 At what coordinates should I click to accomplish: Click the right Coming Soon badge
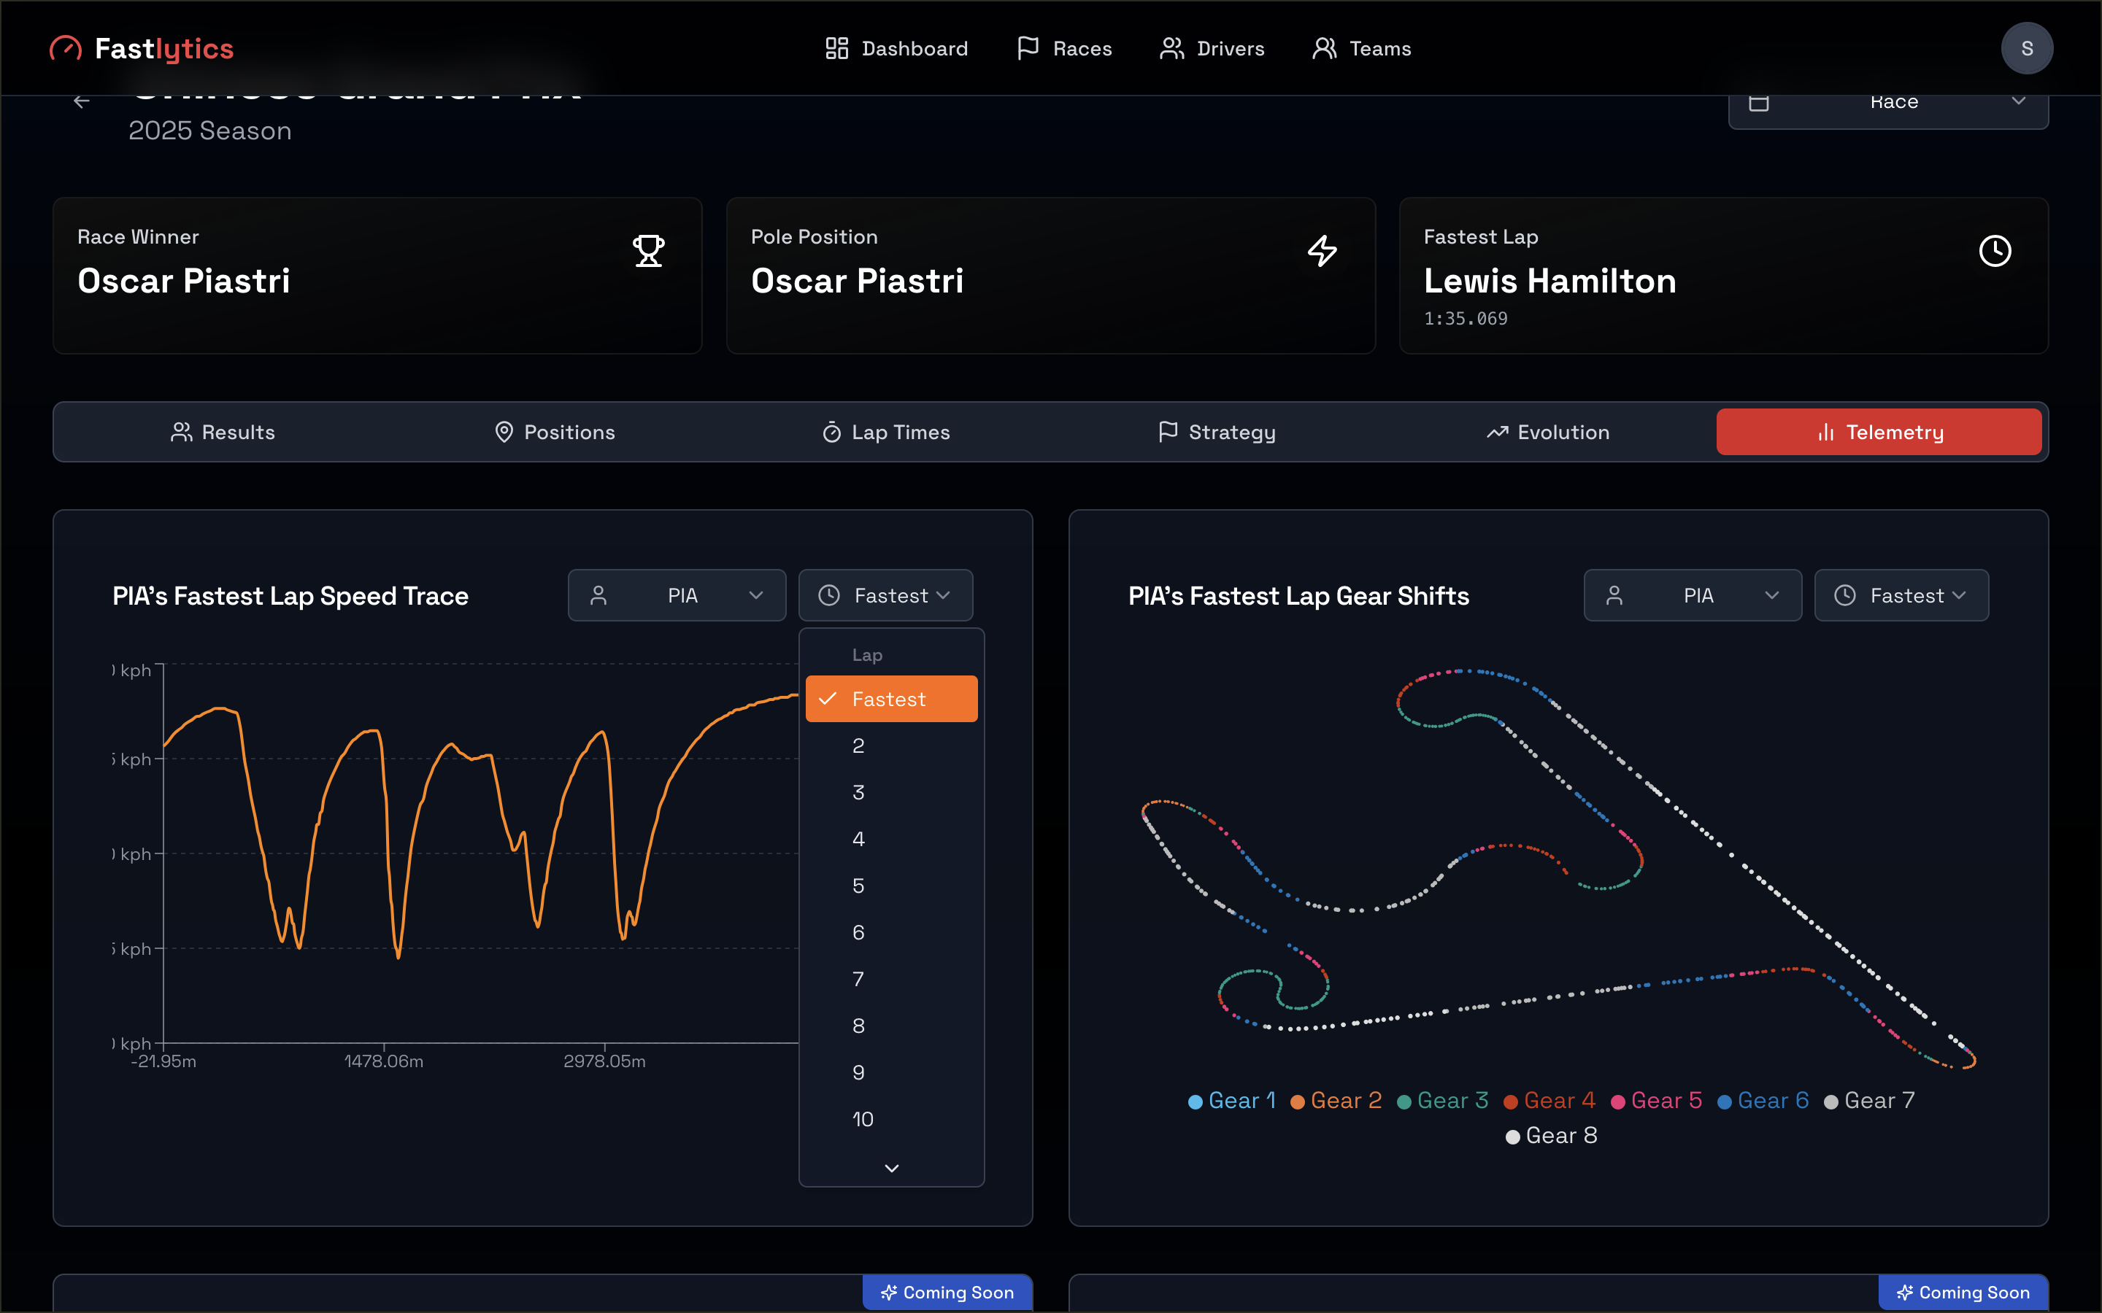(x=1963, y=1292)
